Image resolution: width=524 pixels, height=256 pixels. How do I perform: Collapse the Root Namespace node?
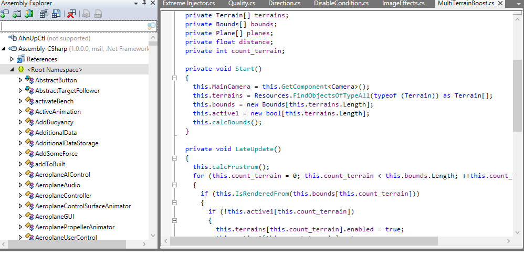pyautogui.click(x=13, y=70)
